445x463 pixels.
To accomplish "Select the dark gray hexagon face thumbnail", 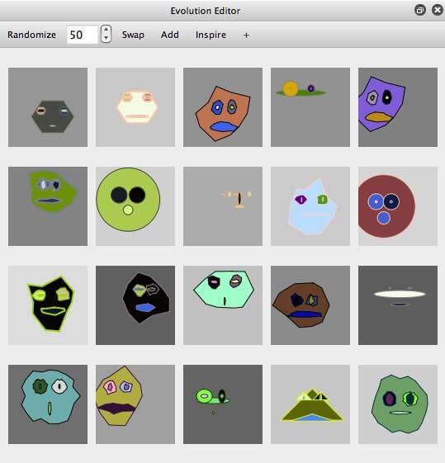I will 48,107.
